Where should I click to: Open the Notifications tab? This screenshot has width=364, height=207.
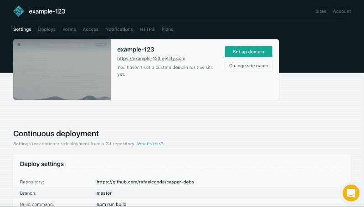(119, 30)
